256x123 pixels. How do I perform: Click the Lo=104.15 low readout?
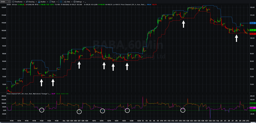point(116,4)
